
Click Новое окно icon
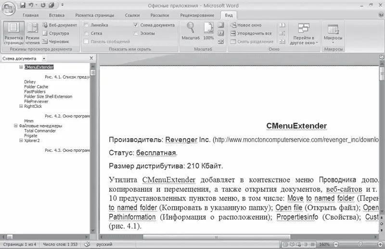pyautogui.click(x=233, y=25)
